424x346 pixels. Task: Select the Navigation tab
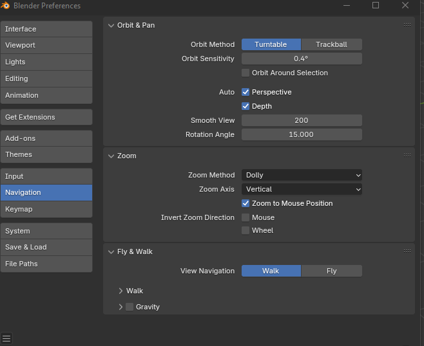46,192
